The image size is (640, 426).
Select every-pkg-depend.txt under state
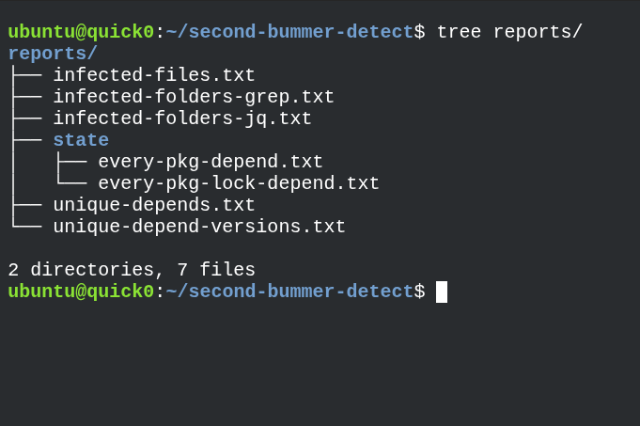pos(211,162)
